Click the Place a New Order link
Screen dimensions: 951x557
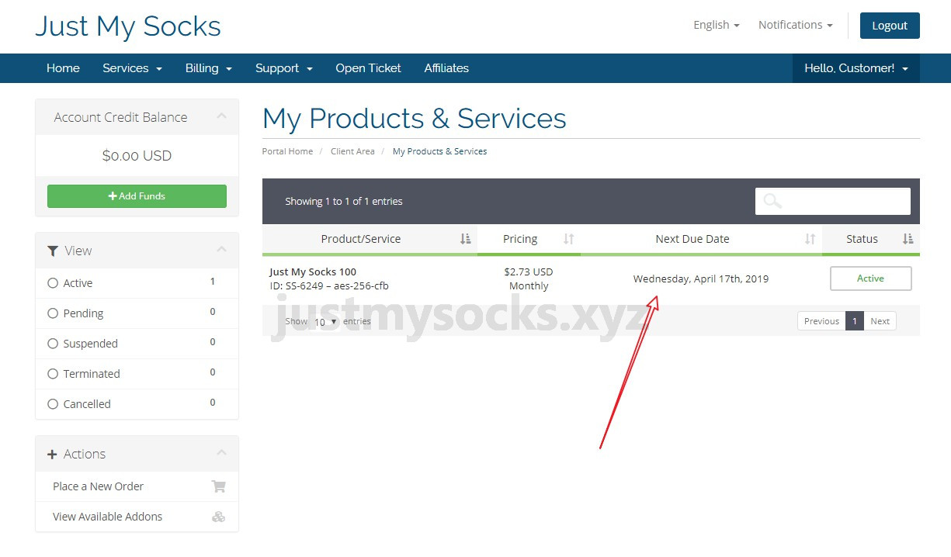pos(99,486)
